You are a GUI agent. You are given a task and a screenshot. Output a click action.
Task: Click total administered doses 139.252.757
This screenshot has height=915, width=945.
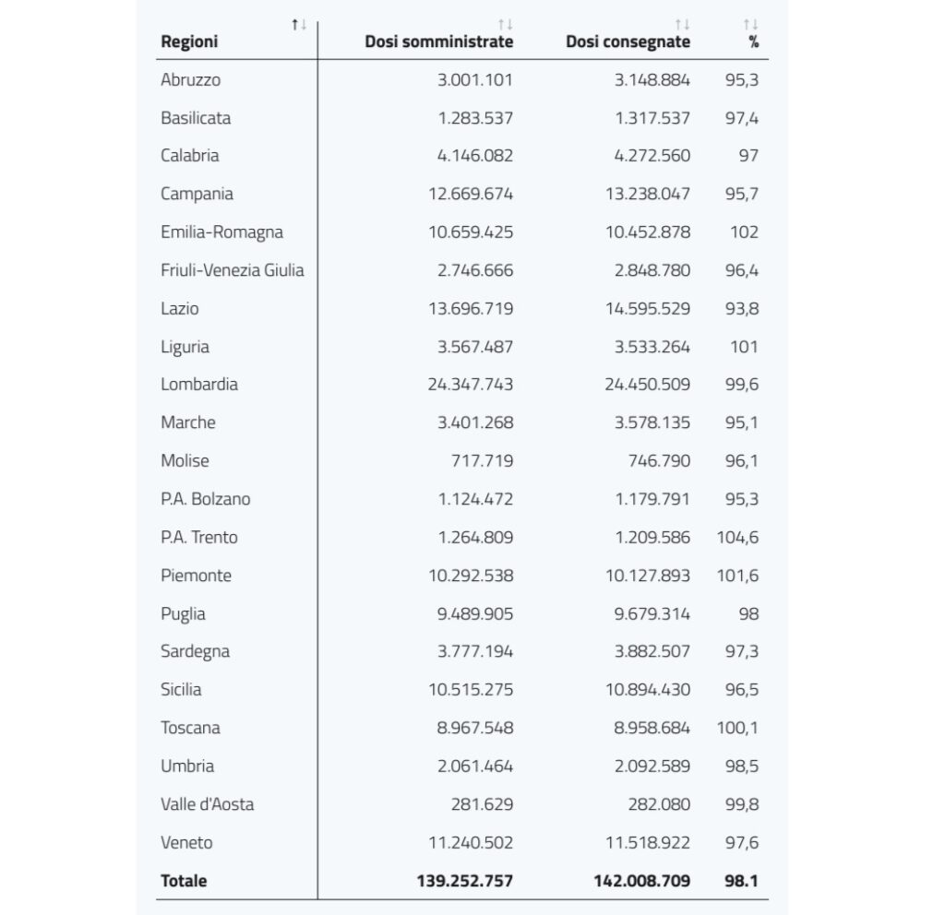[465, 881]
